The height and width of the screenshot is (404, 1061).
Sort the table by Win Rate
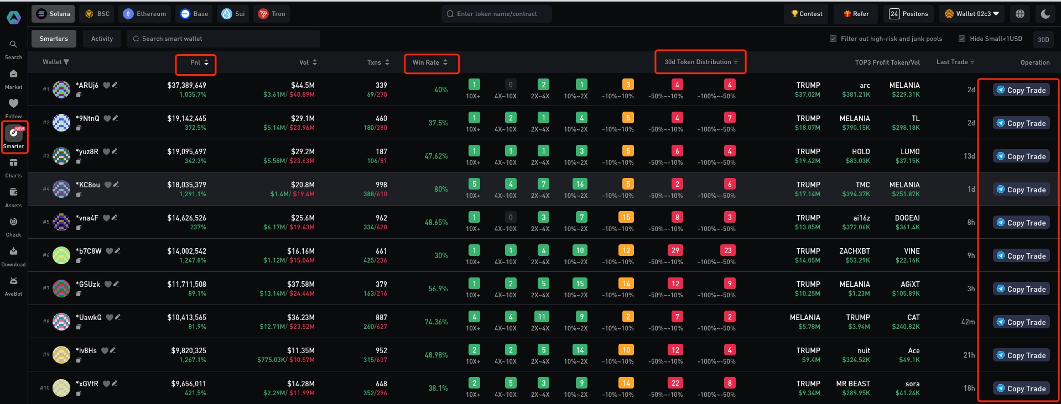[431, 62]
